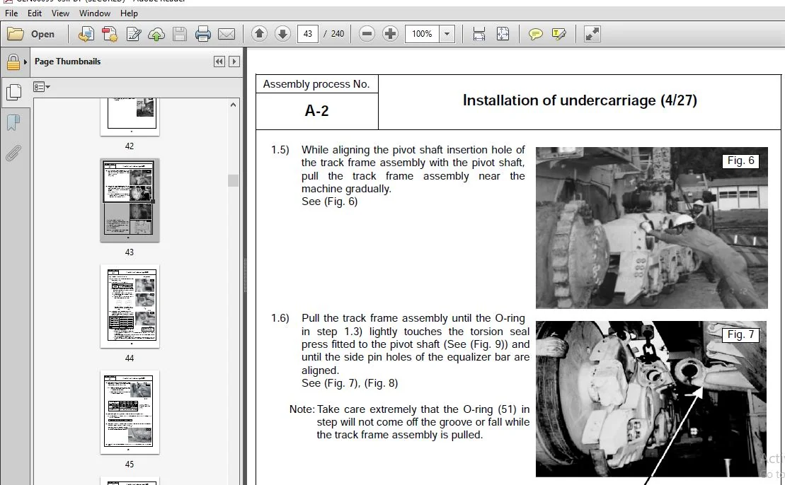Click the convert to PDF icon

click(110, 34)
